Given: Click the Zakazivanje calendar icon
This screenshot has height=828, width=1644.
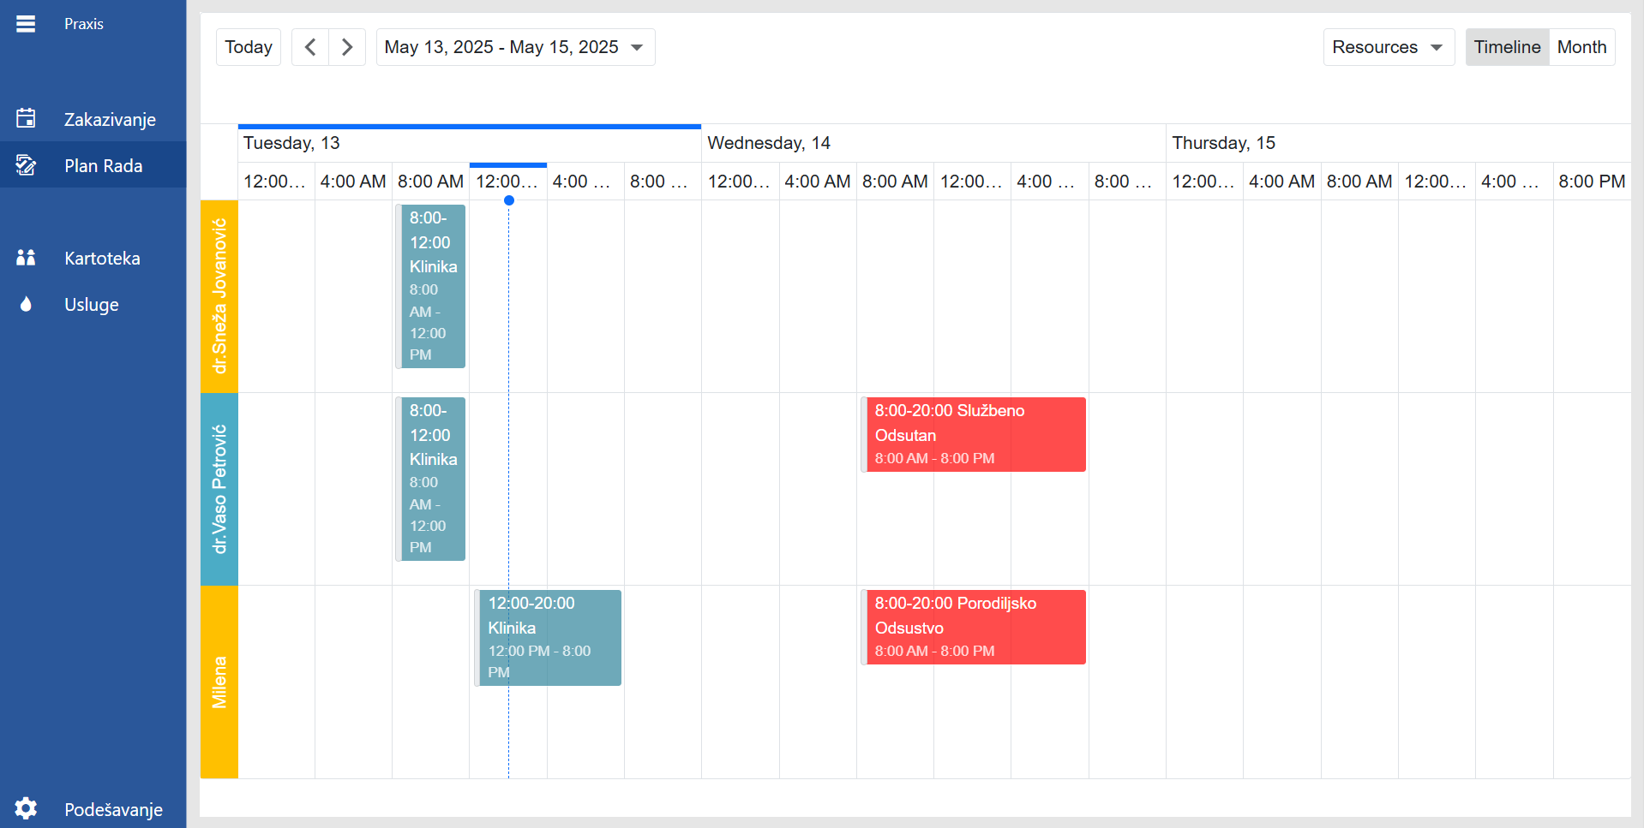Looking at the screenshot, I should pyautogui.click(x=26, y=119).
